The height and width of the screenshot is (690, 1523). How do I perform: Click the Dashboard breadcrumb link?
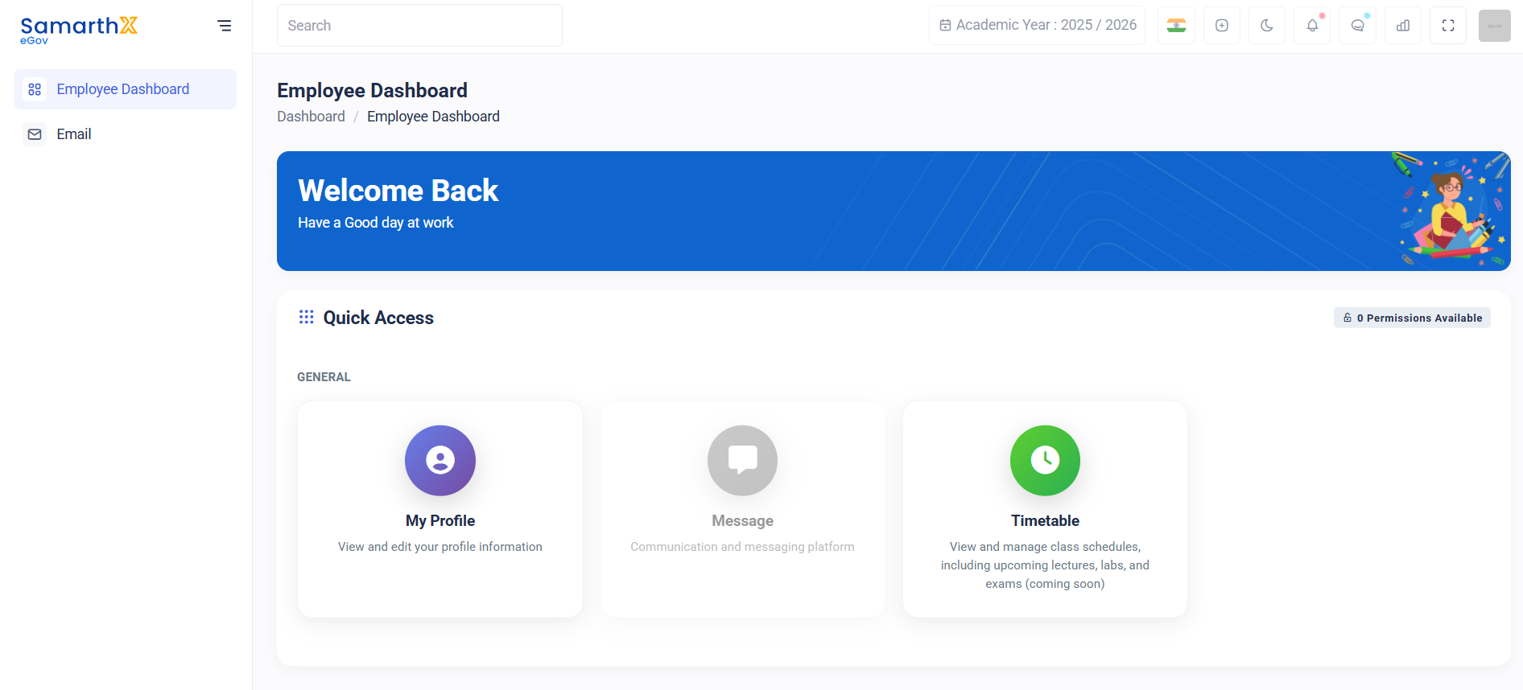[x=311, y=117]
